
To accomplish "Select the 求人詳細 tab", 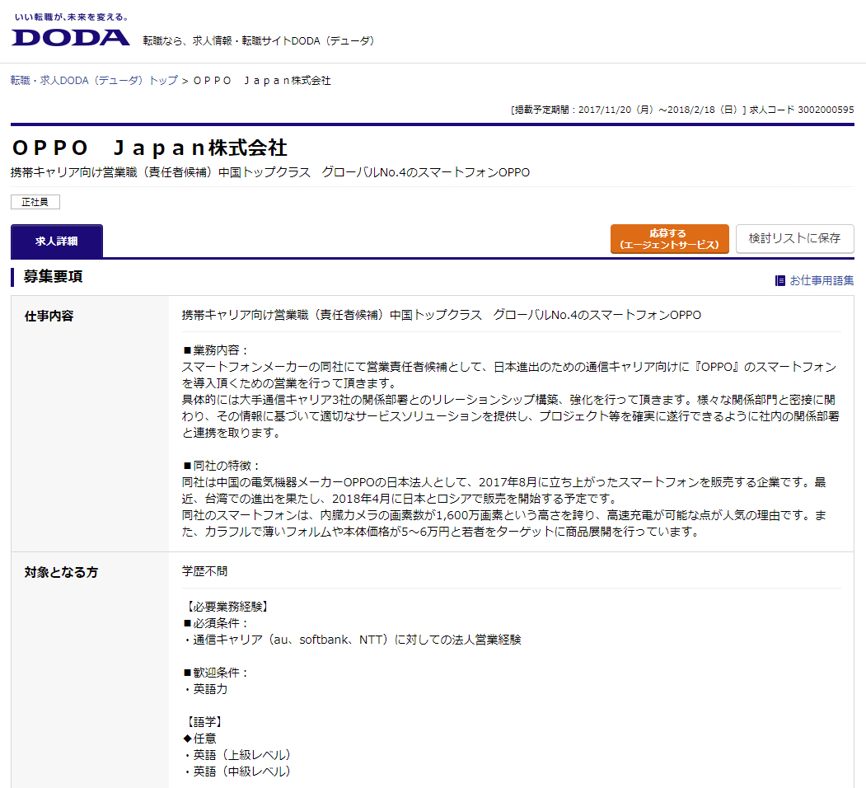I will point(56,241).
